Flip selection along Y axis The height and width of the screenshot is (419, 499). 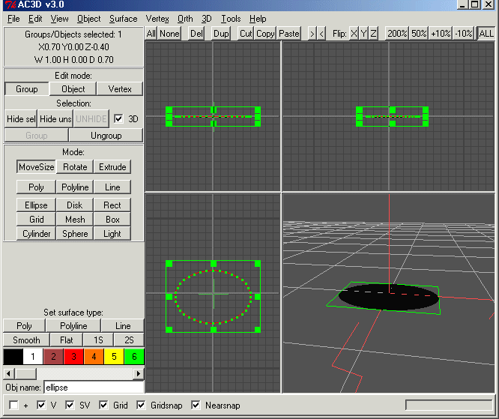coord(363,34)
